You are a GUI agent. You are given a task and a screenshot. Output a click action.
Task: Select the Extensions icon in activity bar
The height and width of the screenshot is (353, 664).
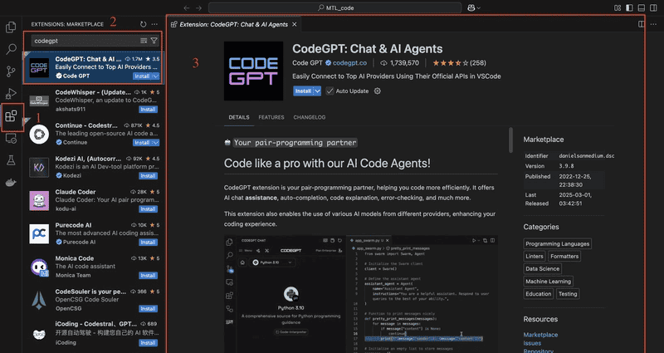coord(11,116)
